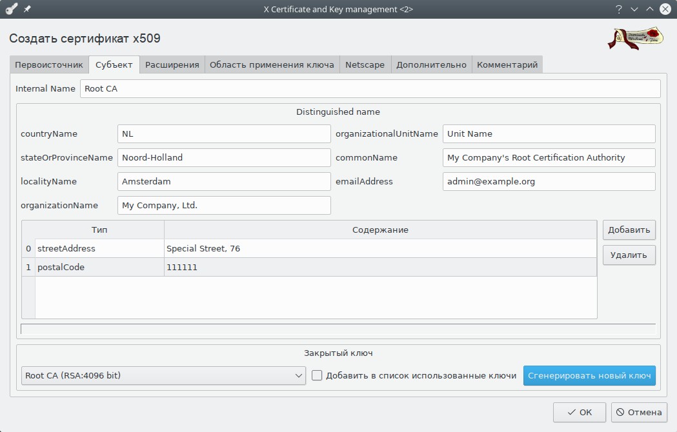Viewport: 677px width, 432px height.
Task: Click the emailAddress input field
Action: tap(549, 182)
